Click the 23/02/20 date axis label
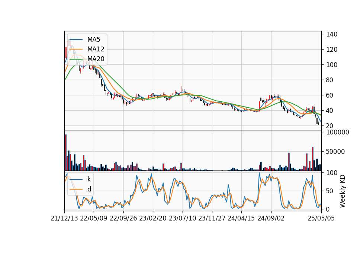Screen dimensions: 357x257 coord(153,218)
